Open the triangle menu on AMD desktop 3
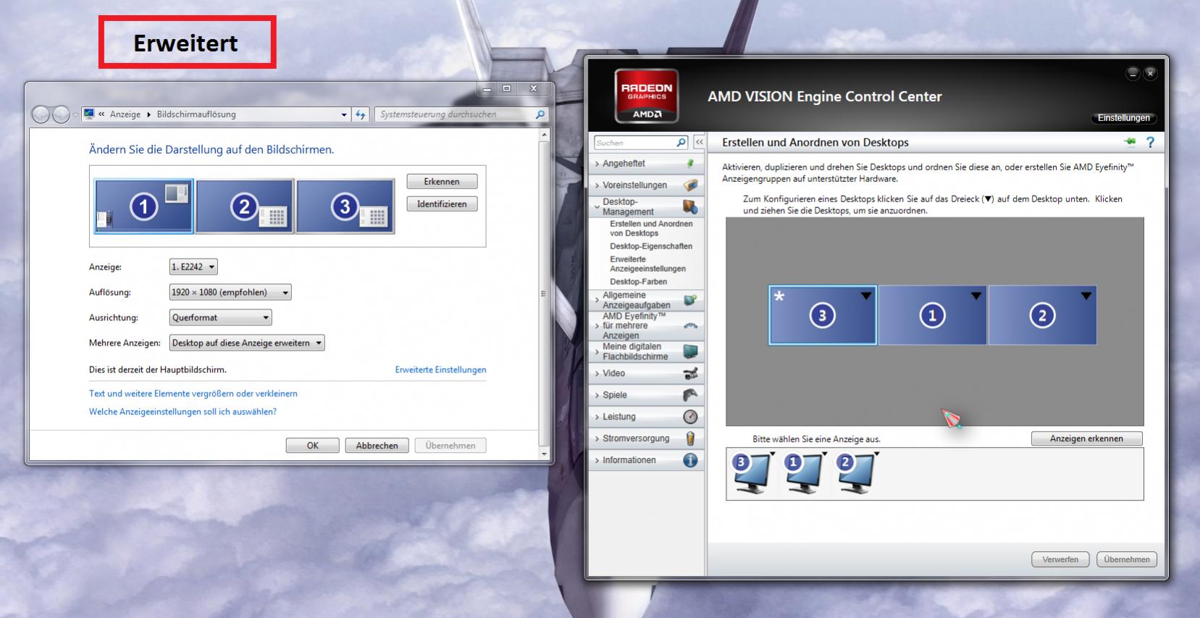The width and height of the screenshot is (1200, 618). click(866, 296)
